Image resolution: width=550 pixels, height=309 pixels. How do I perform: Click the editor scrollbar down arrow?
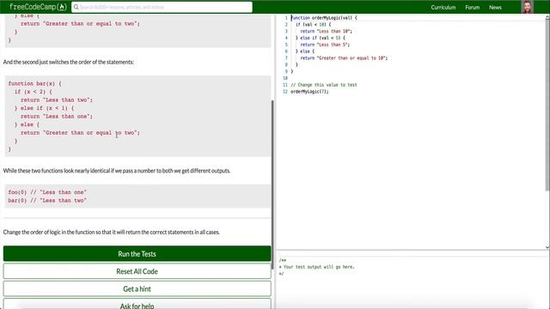pos(547,247)
